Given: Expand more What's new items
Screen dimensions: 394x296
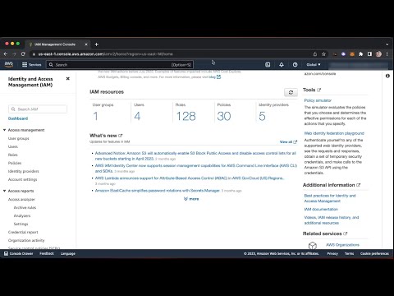Looking at the screenshot, I should (x=191, y=199).
